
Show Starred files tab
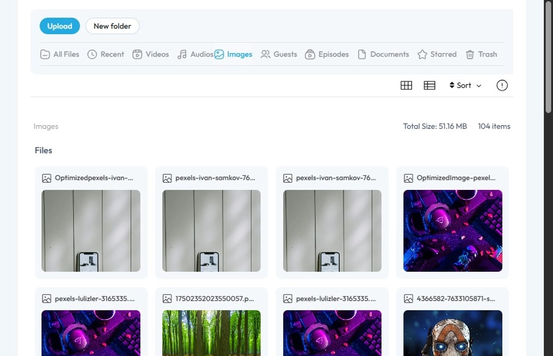pos(437,54)
